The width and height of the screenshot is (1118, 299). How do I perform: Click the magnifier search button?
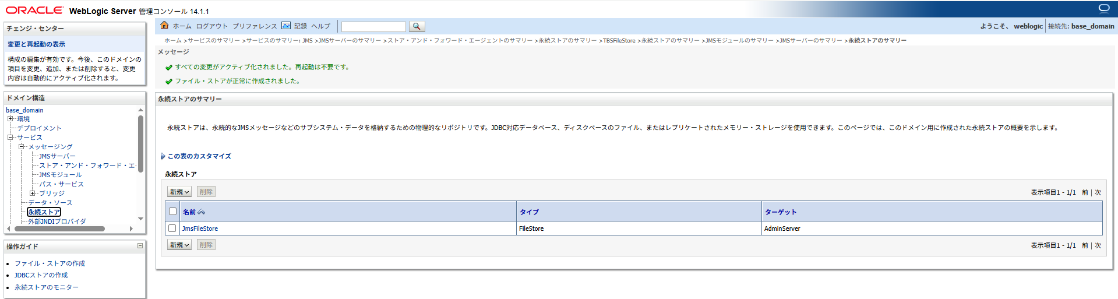click(417, 26)
